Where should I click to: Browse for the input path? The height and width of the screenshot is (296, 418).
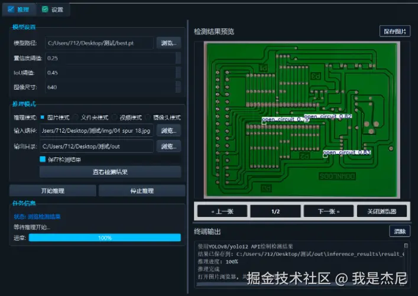pos(169,130)
